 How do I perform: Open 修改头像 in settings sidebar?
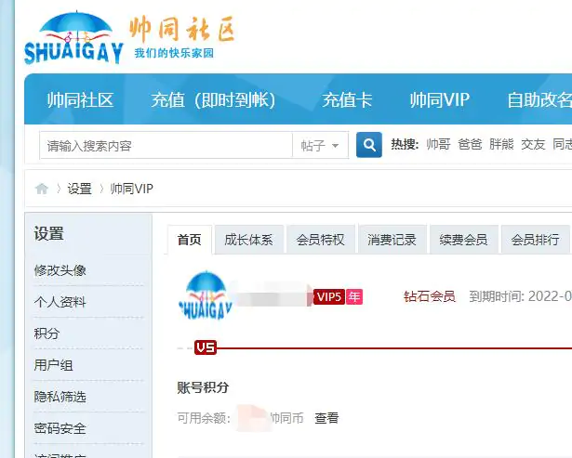(60, 270)
